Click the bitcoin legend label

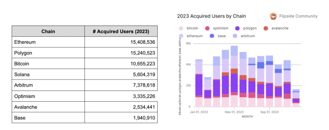[x=192, y=28]
